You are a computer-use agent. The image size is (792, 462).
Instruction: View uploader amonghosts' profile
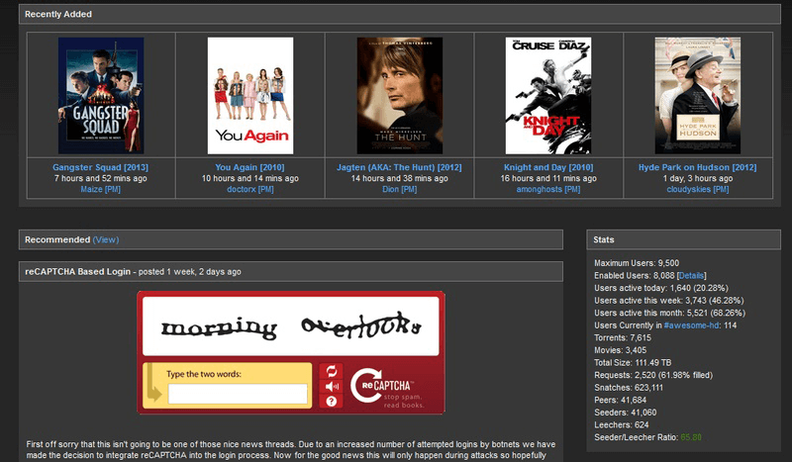(539, 189)
